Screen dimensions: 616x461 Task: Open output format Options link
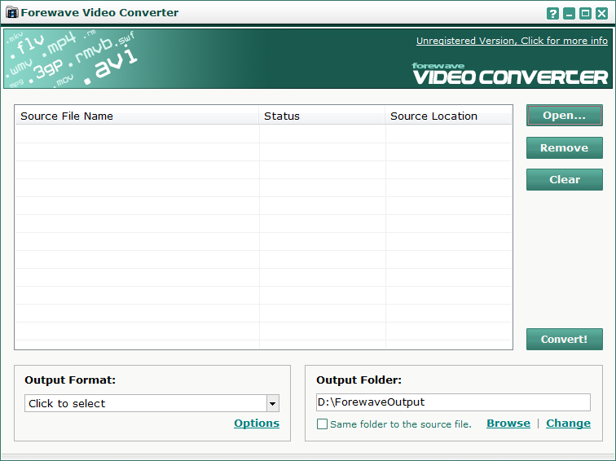coord(257,424)
